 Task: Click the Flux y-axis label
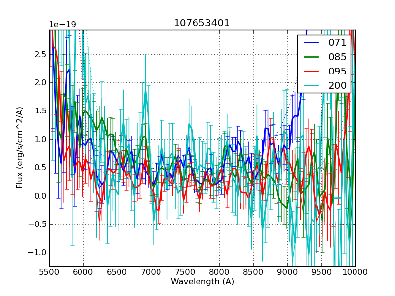coord(20,148)
